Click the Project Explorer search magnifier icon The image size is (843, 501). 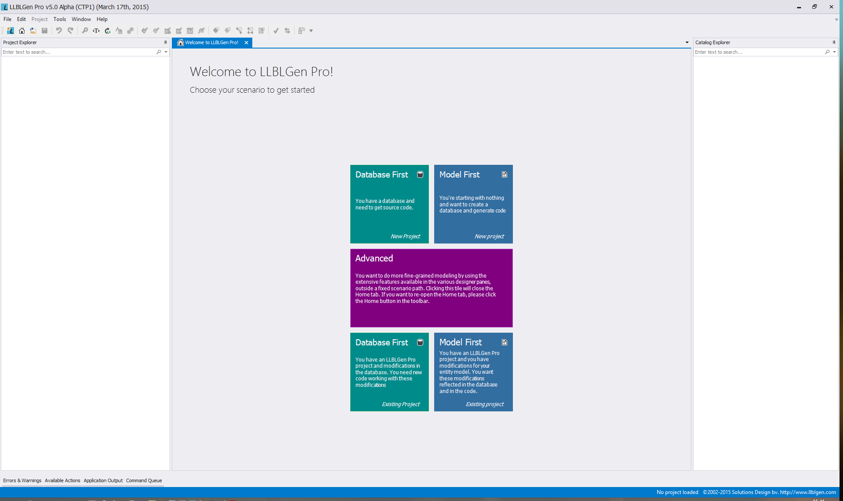pyautogui.click(x=159, y=52)
